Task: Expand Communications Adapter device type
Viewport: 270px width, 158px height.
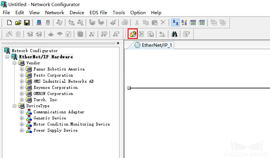Action: (x=22, y=112)
